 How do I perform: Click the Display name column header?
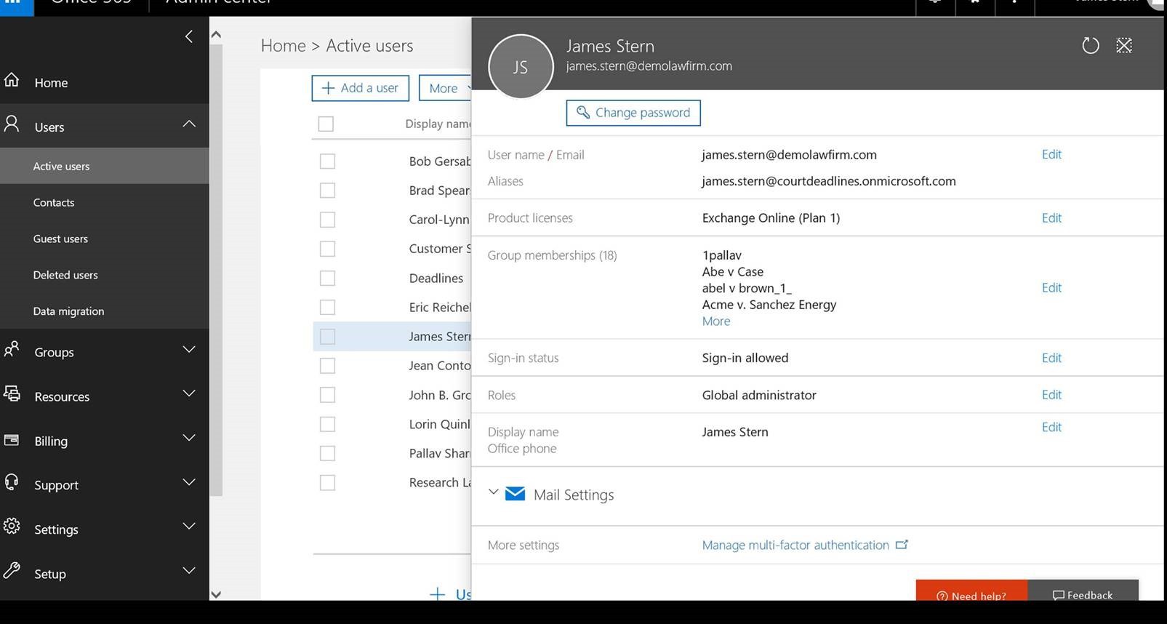[x=438, y=124]
